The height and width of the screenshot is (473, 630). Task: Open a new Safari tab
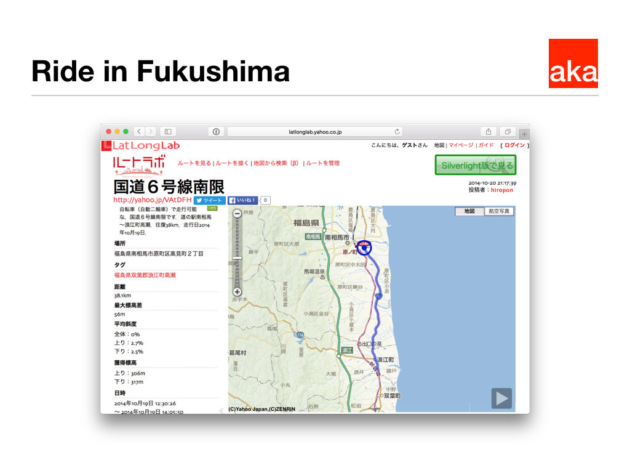click(x=524, y=134)
